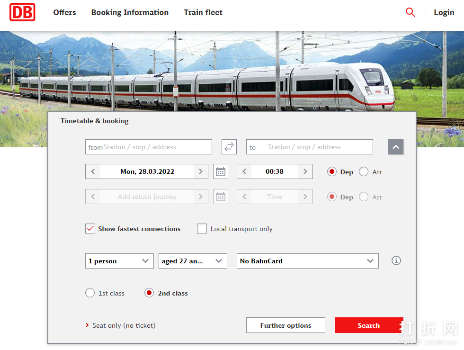Open the return journey calendar picker
This screenshot has height=350, width=464.
(x=221, y=197)
